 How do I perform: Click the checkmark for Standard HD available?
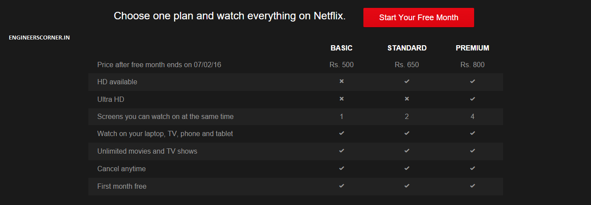pos(407,81)
